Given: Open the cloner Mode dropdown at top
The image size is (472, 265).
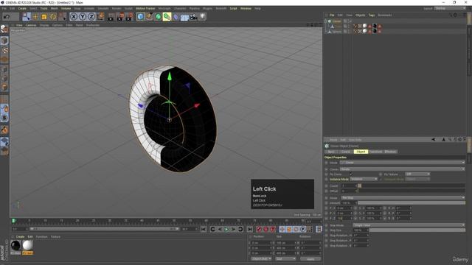Looking at the screenshot, I should pos(402,163).
